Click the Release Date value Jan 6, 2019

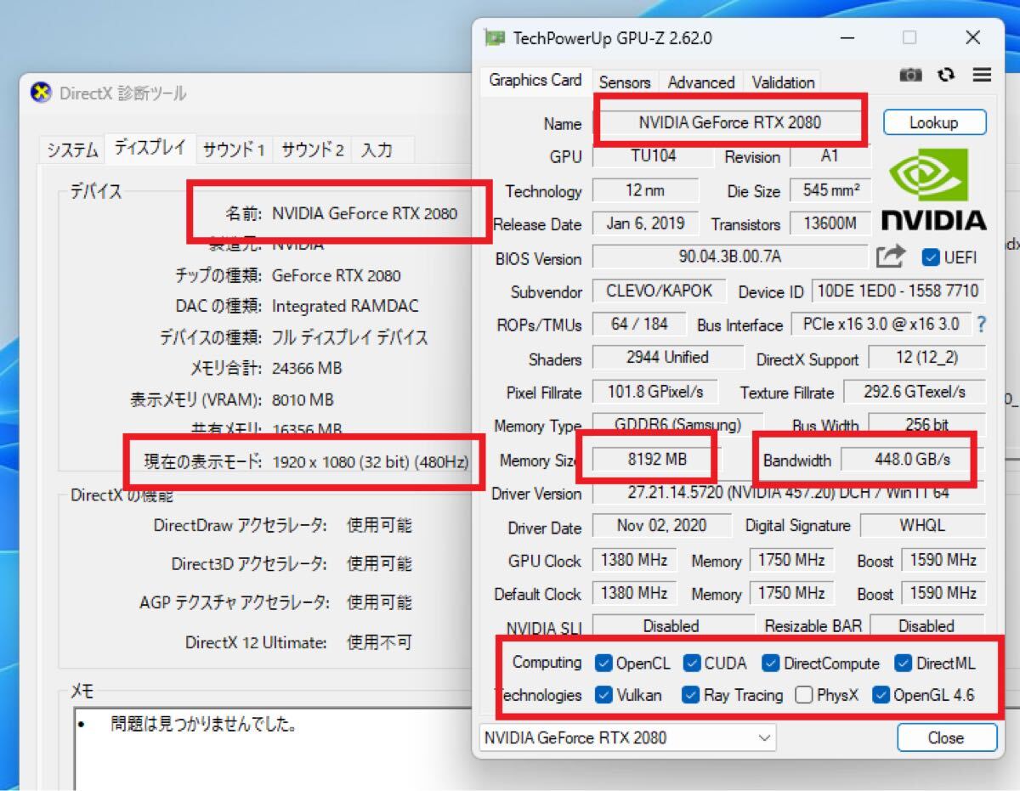pos(645,223)
